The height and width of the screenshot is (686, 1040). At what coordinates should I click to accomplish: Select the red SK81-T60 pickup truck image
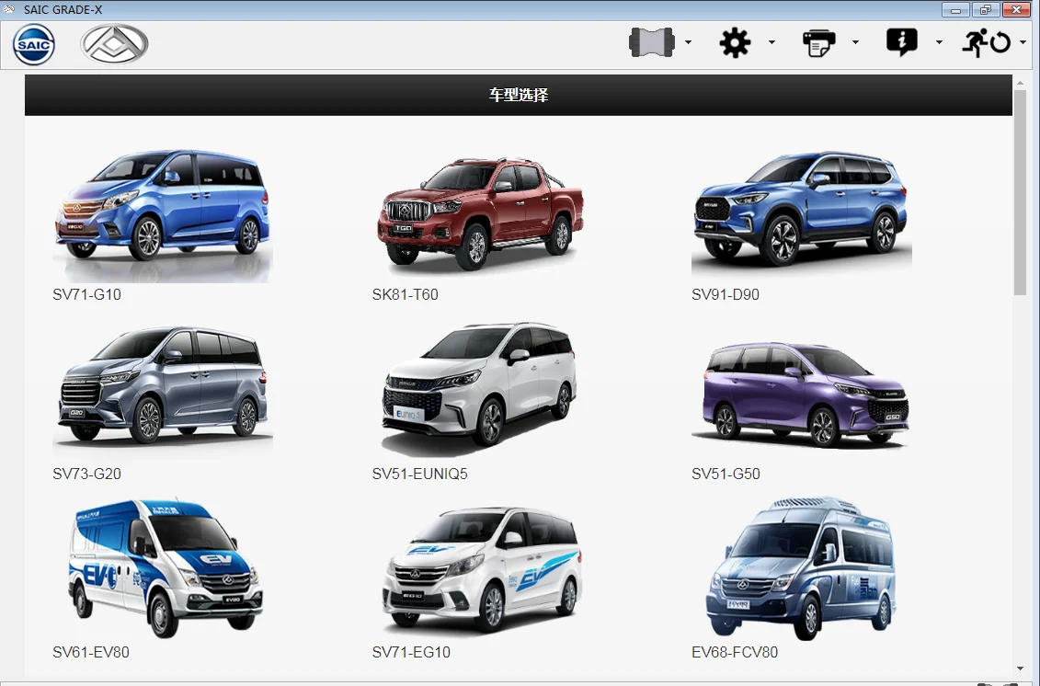(480, 213)
